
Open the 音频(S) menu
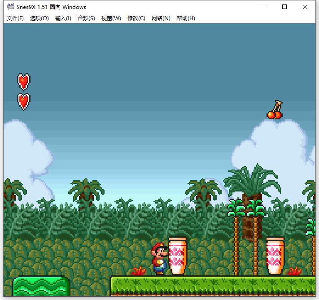(x=86, y=18)
